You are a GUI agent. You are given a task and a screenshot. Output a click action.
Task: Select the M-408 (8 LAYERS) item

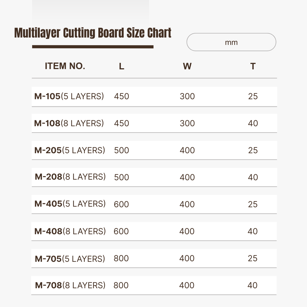click(70, 231)
